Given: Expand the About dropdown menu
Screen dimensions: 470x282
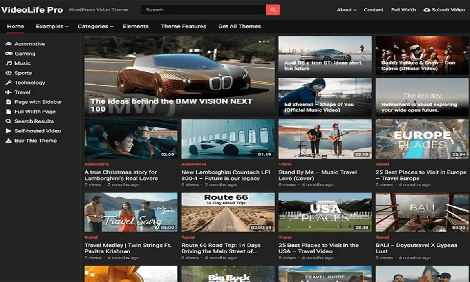Looking at the screenshot, I should tap(347, 10).
